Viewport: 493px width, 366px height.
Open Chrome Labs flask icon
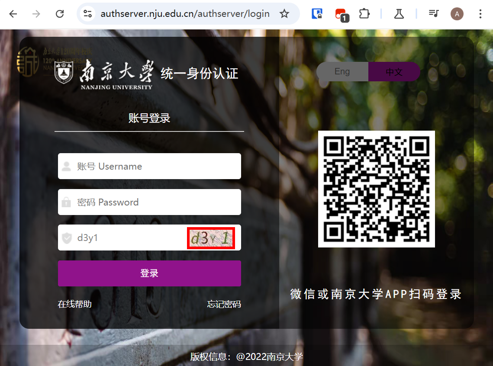[x=399, y=14]
